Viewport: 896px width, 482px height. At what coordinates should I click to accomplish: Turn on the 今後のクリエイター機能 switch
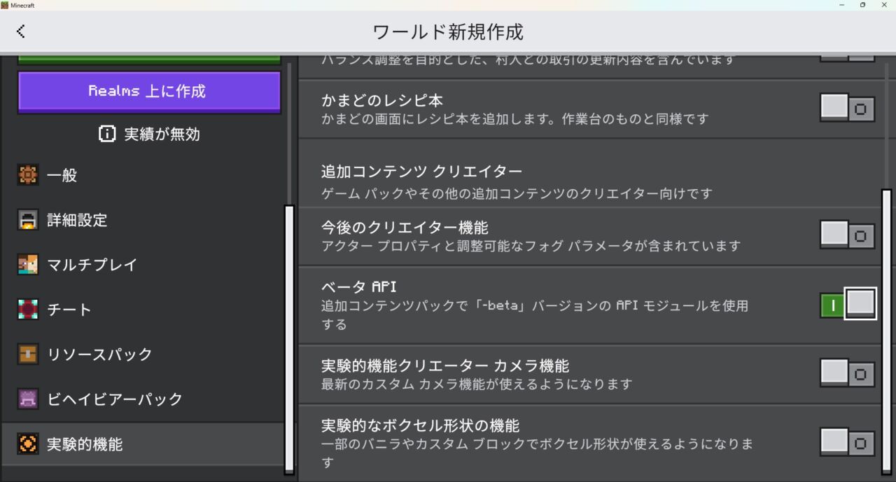pos(847,235)
